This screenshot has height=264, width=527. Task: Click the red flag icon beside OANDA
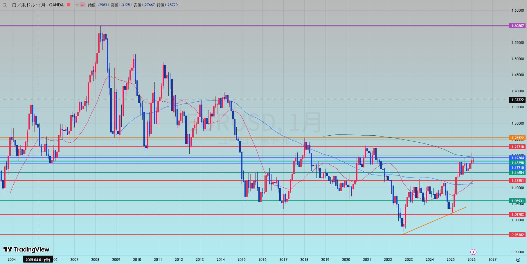[69, 5]
